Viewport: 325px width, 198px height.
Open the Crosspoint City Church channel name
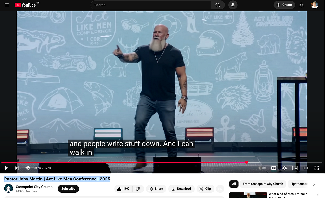tap(34, 187)
